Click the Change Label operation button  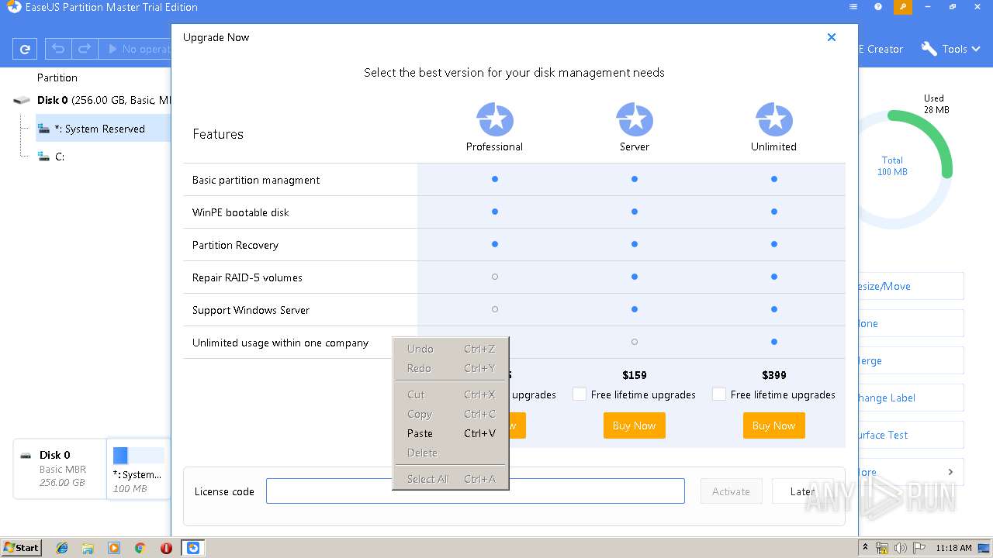(911, 398)
